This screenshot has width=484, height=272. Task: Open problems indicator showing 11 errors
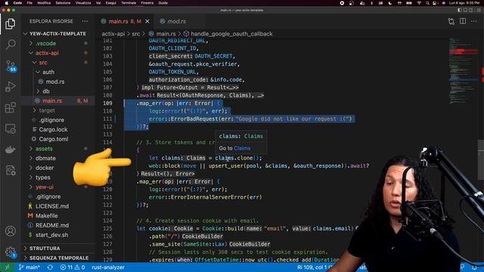click(x=73, y=267)
